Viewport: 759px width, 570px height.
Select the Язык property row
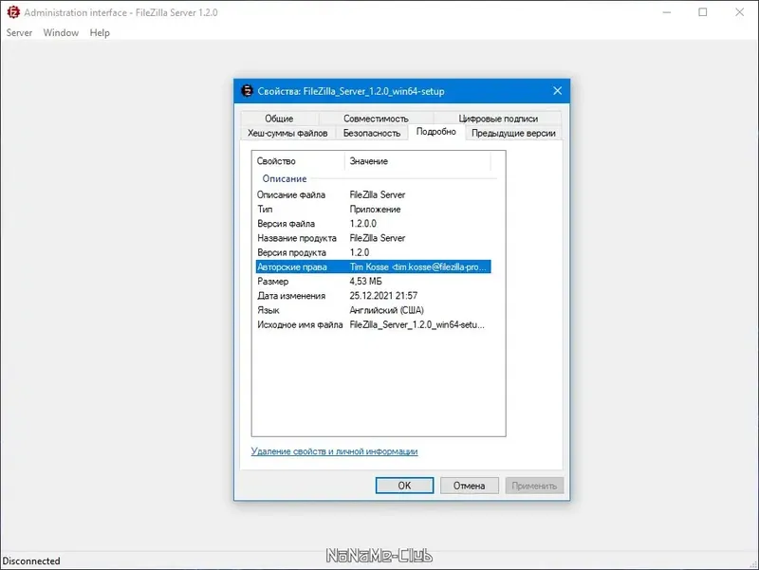[x=373, y=310]
